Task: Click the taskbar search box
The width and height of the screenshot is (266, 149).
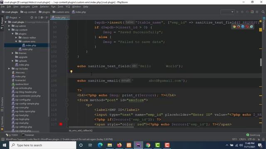Action: [42, 145]
